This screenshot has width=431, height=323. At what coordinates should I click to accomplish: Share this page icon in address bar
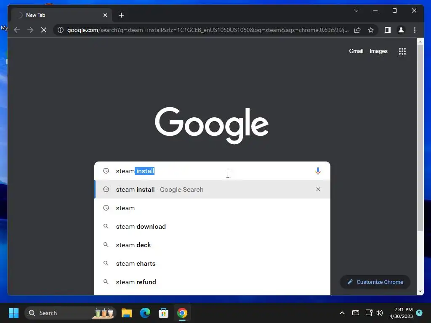click(357, 30)
